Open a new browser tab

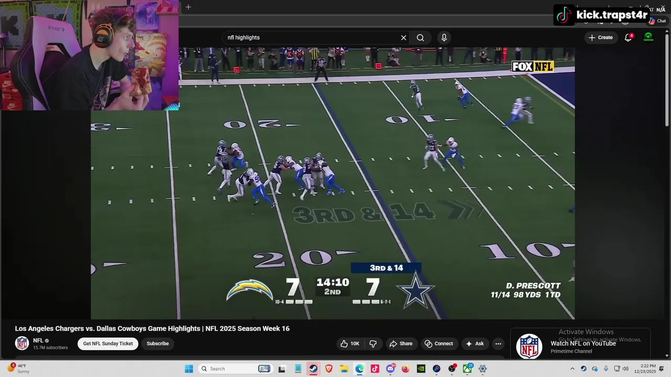(188, 7)
